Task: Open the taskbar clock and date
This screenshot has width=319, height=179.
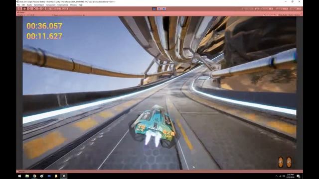Action: point(290,176)
